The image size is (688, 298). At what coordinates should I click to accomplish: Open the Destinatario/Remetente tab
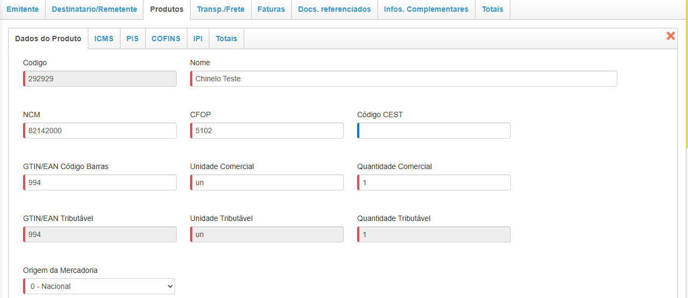click(x=94, y=10)
